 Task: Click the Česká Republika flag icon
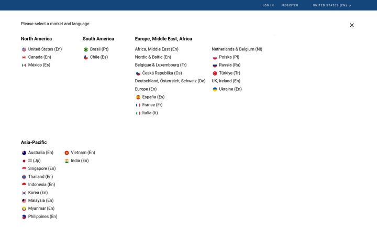tap(138, 73)
